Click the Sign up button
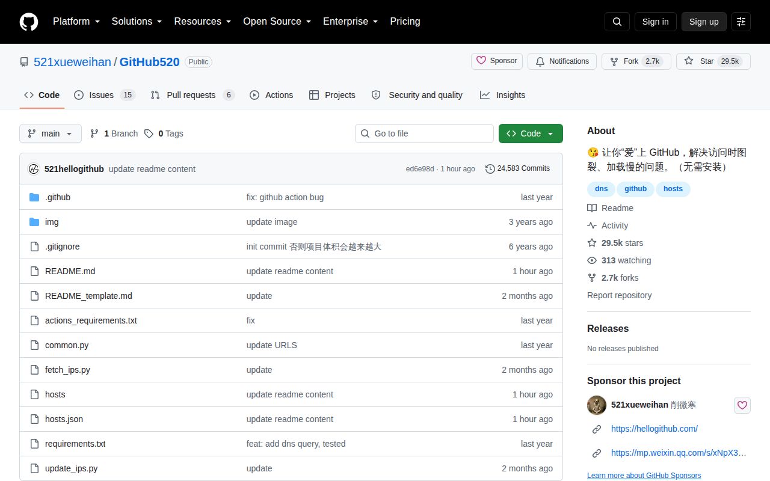This screenshot has width=770, height=481. point(704,22)
